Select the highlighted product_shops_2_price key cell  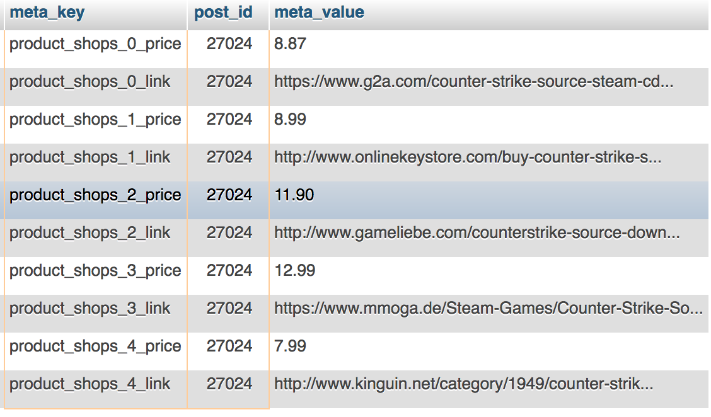click(x=96, y=200)
